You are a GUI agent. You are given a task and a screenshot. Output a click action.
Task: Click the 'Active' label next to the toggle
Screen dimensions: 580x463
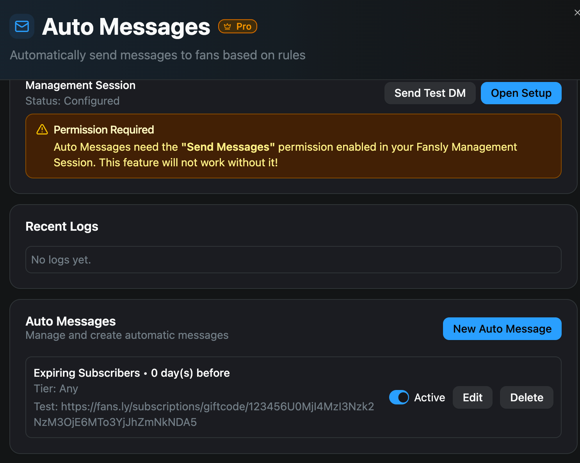click(x=429, y=397)
